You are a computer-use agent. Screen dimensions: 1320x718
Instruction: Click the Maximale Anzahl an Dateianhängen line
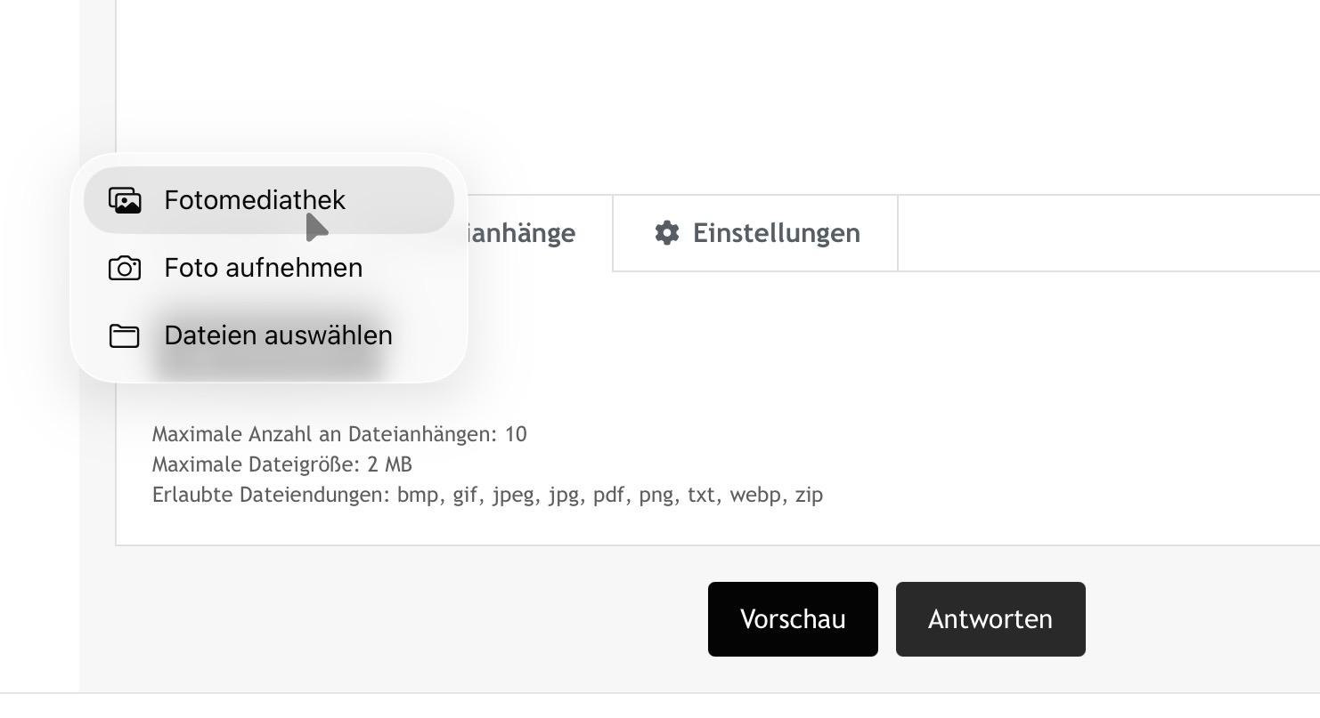pos(338,434)
